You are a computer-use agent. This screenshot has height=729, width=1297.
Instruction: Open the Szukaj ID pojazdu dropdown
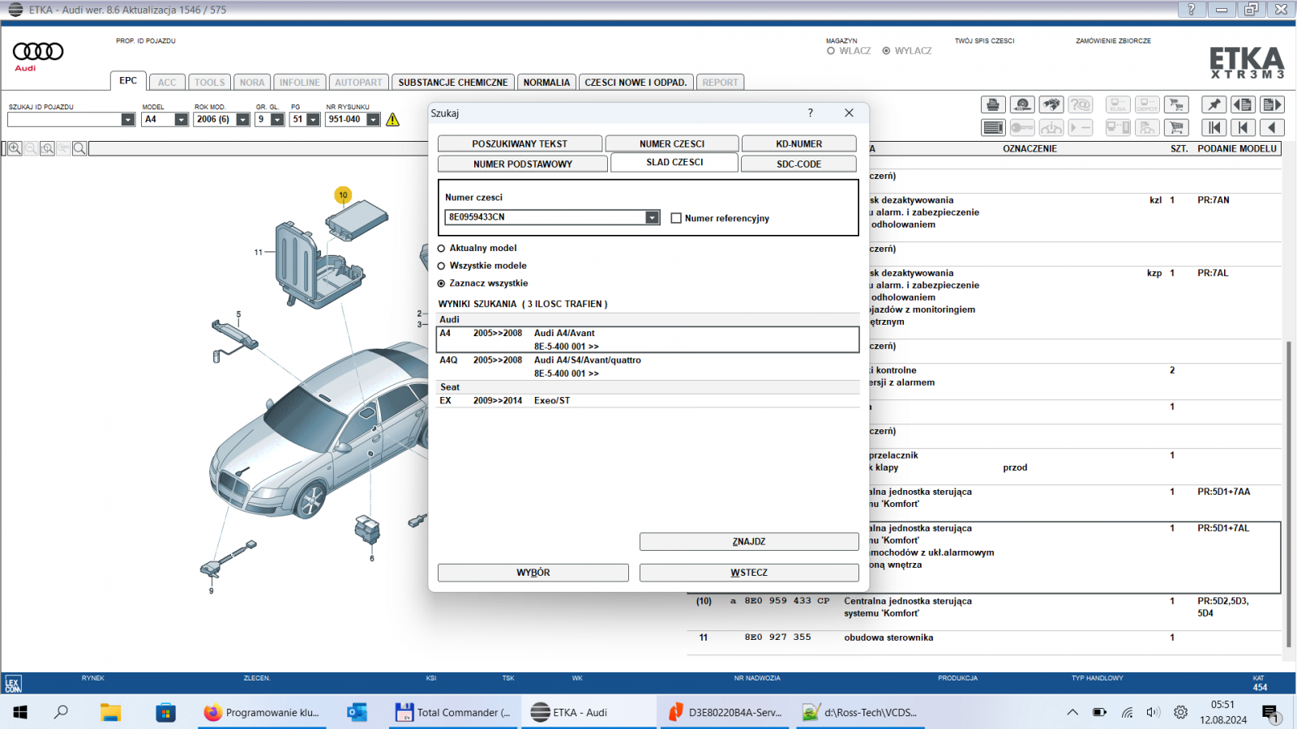(127, 120)
